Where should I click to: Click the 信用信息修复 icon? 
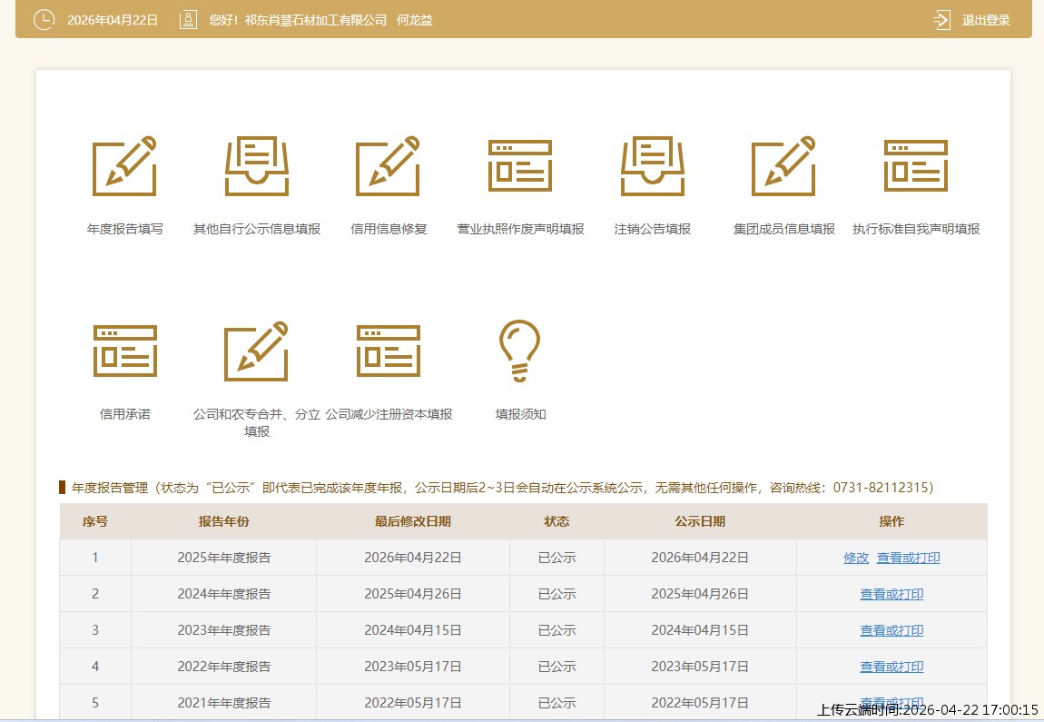tap(389, 167)
